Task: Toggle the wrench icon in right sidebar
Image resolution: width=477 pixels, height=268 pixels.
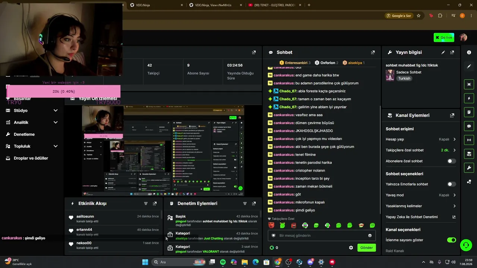Action: pyautogui.click(x=469, y=167)
